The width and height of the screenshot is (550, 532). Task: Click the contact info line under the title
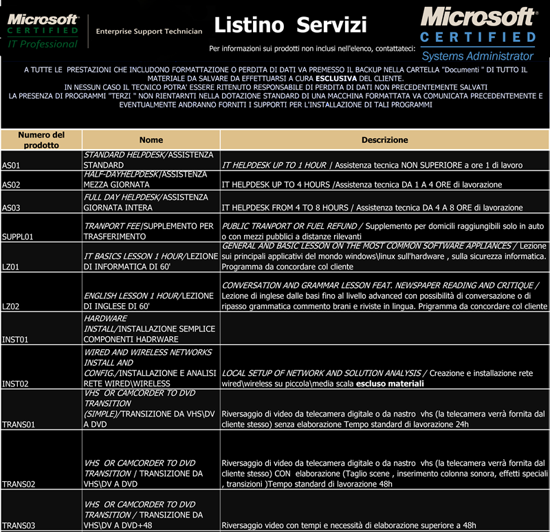312,49
